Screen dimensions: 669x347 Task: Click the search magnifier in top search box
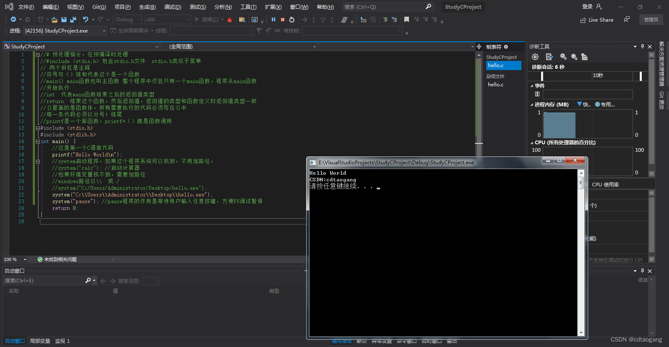click(x=428, y=7)
